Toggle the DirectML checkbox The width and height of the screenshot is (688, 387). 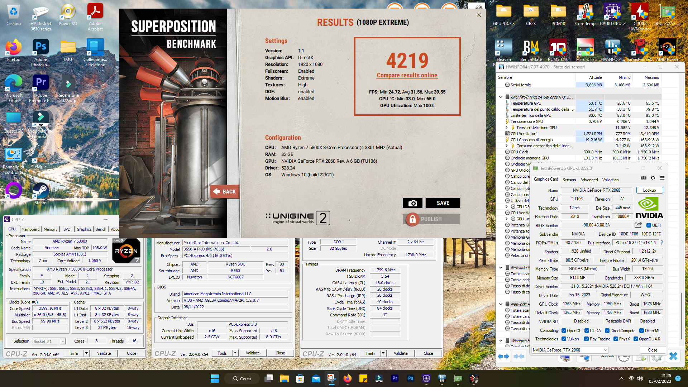tap(641, 331)
